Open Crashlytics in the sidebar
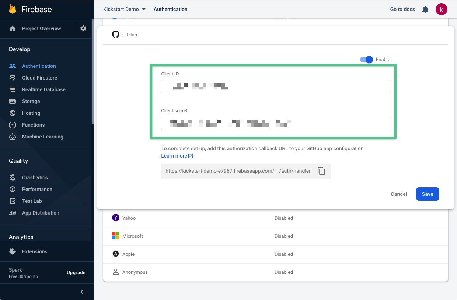The width and height of the screenshot is (457, 300). (x=35, y=177)
